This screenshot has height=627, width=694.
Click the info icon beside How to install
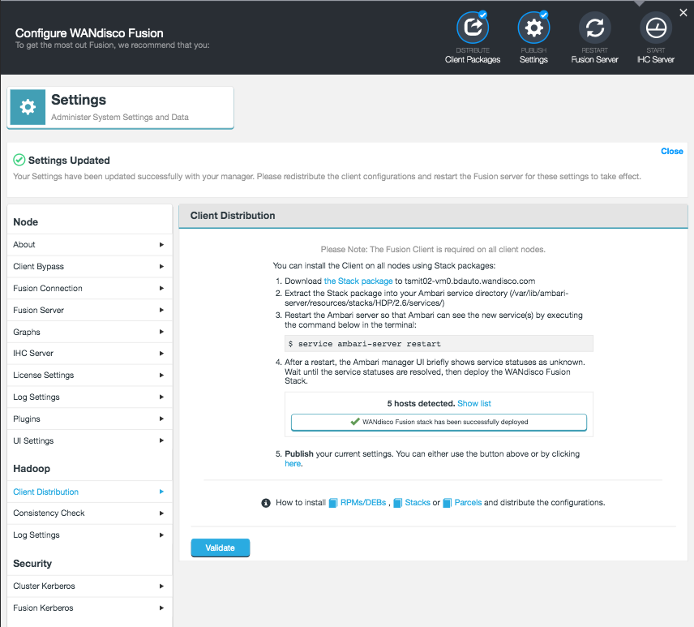click(x=266, y=503)
